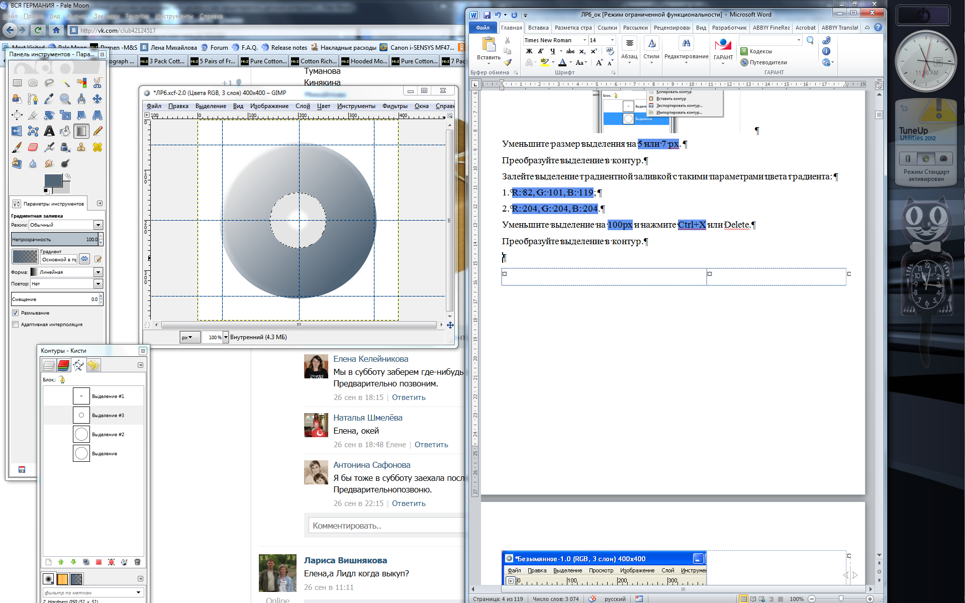Activate the Zoom magnifier tool
Image resolution: width=965 pixels, height=603 pixels.
tap(65, 99)
